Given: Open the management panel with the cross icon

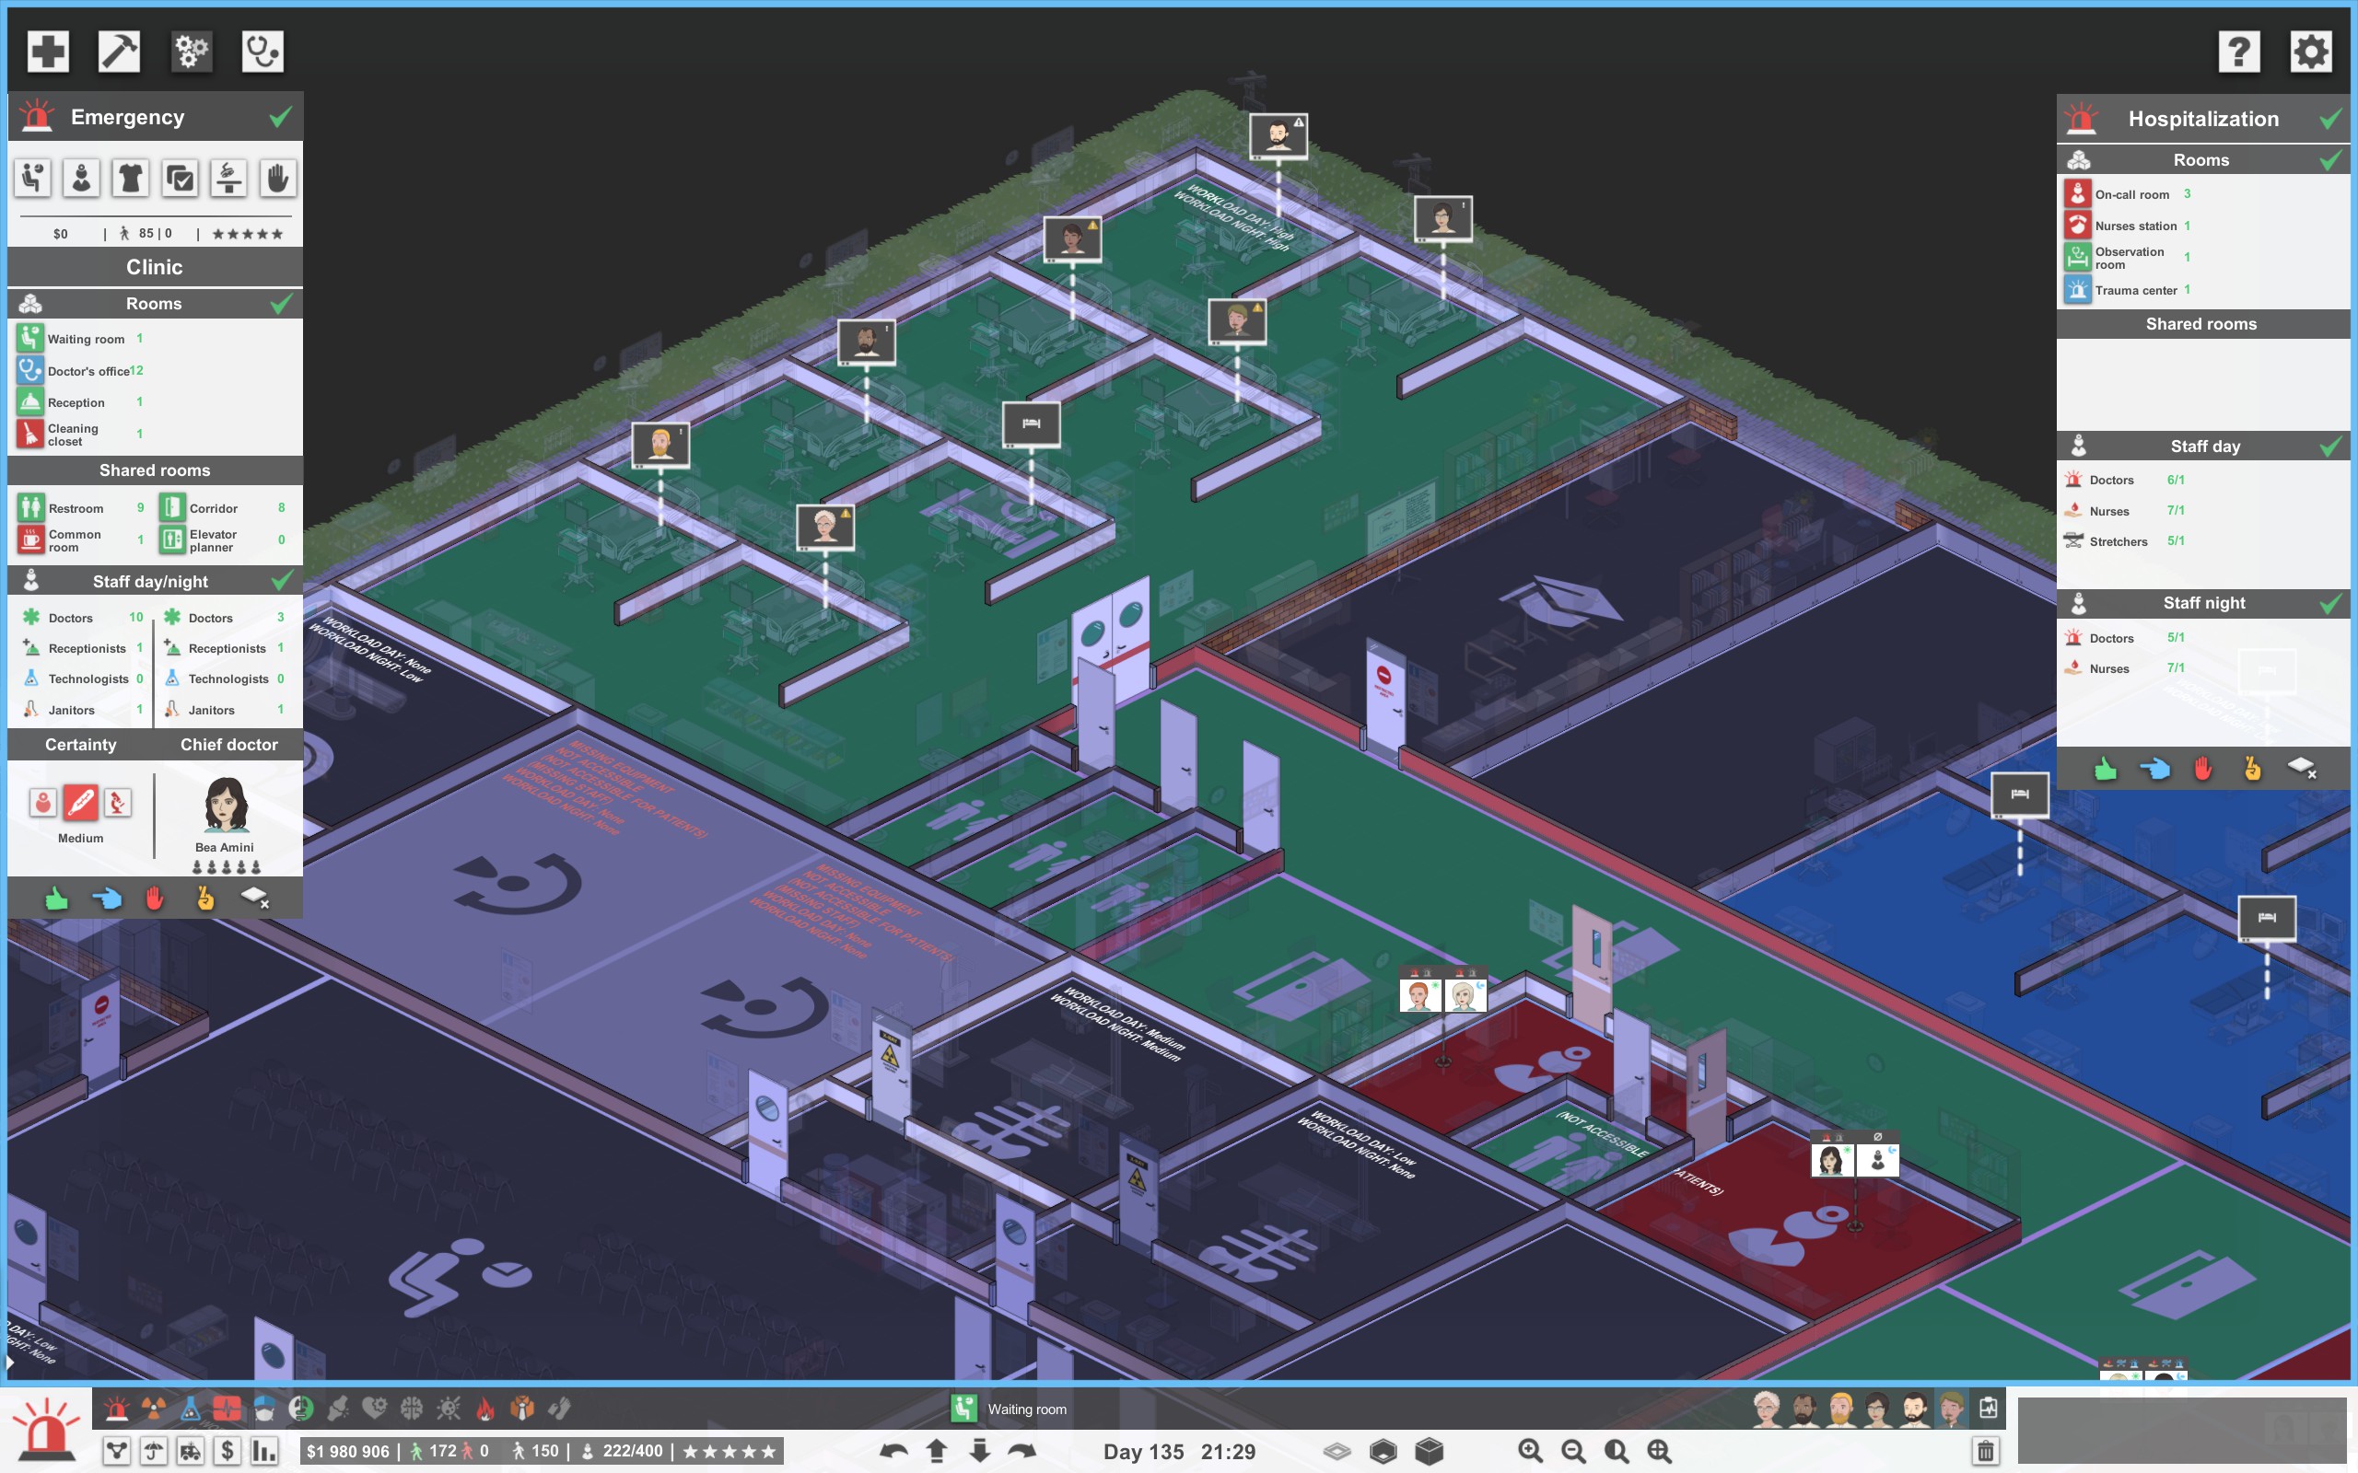Looking at the screenshot, I should pos(47,51).
